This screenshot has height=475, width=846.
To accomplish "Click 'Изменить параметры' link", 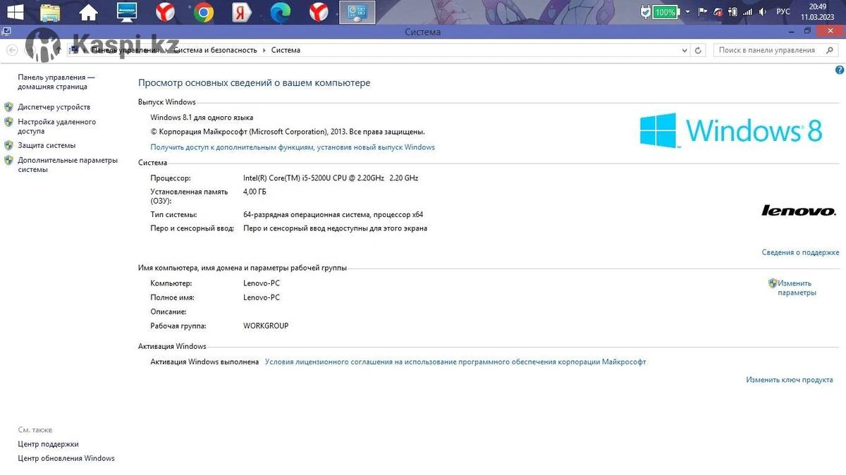I will pos(797,288).
